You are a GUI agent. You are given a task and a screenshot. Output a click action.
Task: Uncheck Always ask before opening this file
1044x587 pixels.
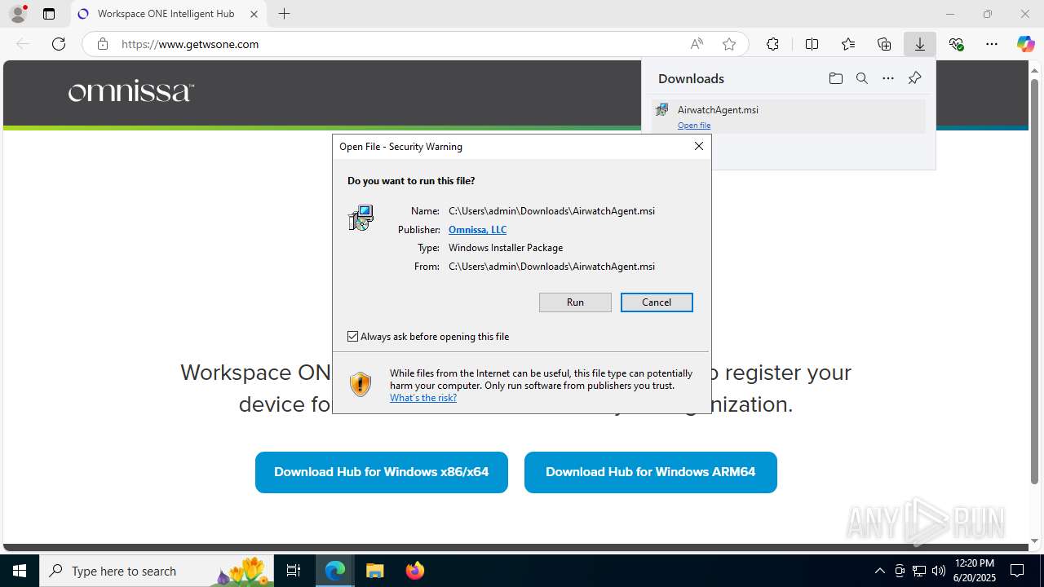coord(352,336)
